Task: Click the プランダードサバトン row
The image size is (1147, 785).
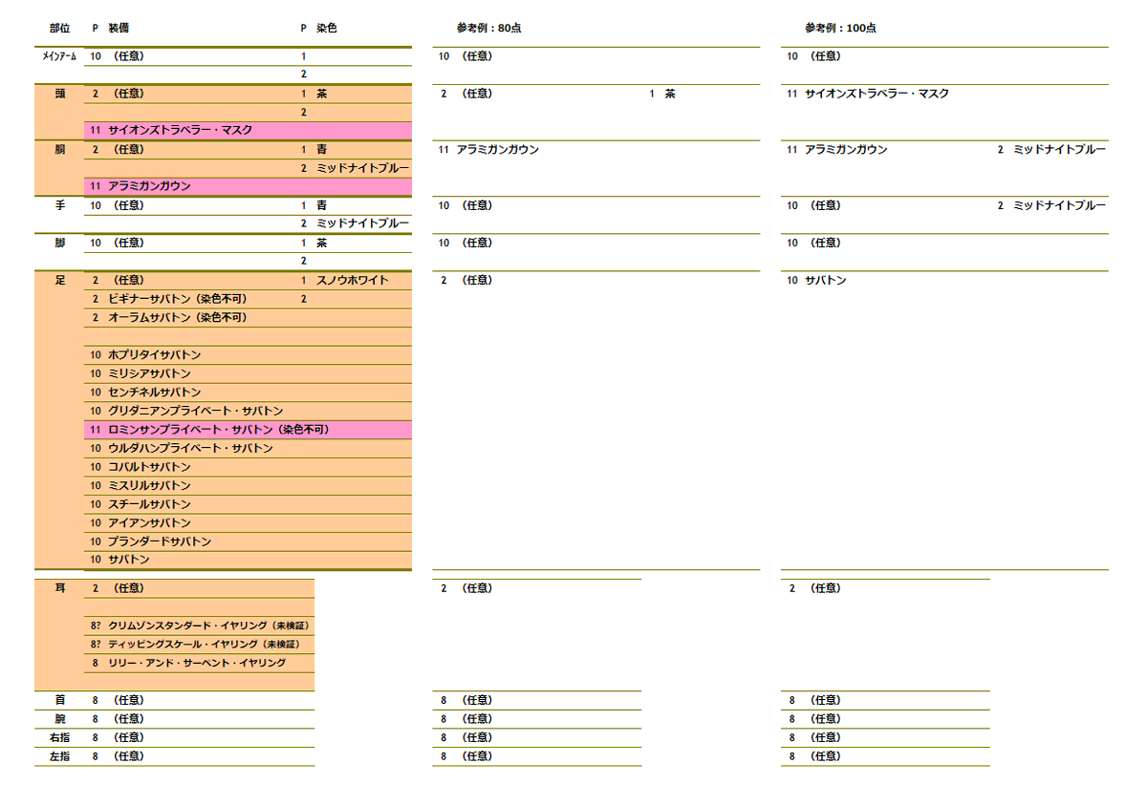Action: pyautogui.click(x=248, y=541)
